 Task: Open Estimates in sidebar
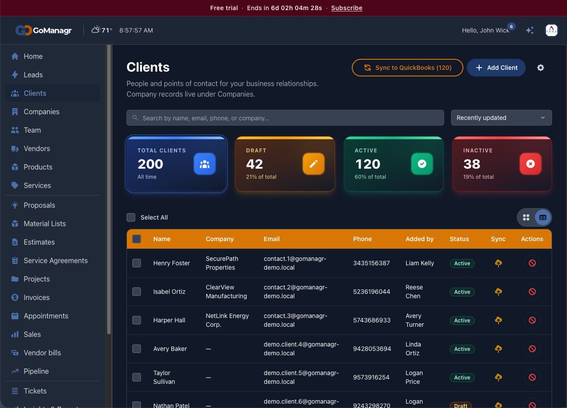[53, 242]
